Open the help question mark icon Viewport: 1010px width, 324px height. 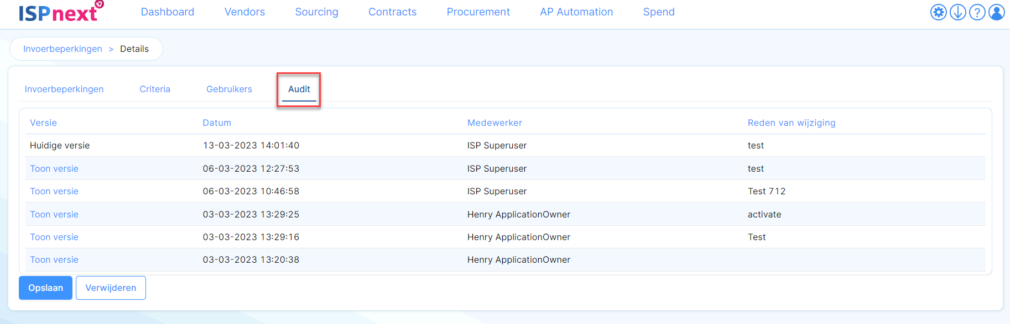click(977, 12)
